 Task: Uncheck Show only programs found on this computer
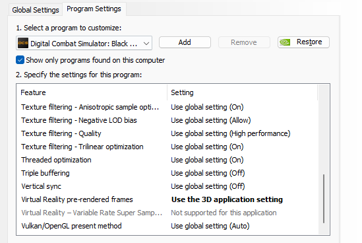click(x=20, y=60)
